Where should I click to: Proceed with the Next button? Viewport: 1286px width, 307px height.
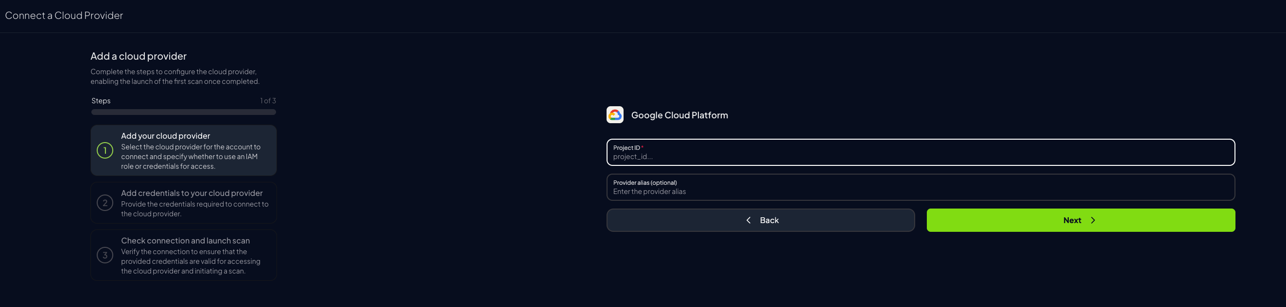(1081, 220)
